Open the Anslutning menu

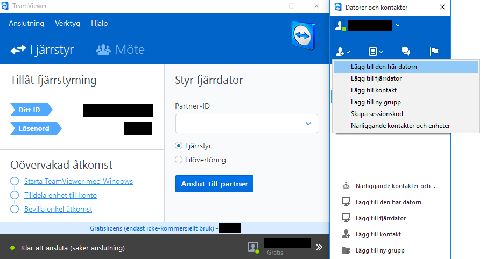click(26, 23)
